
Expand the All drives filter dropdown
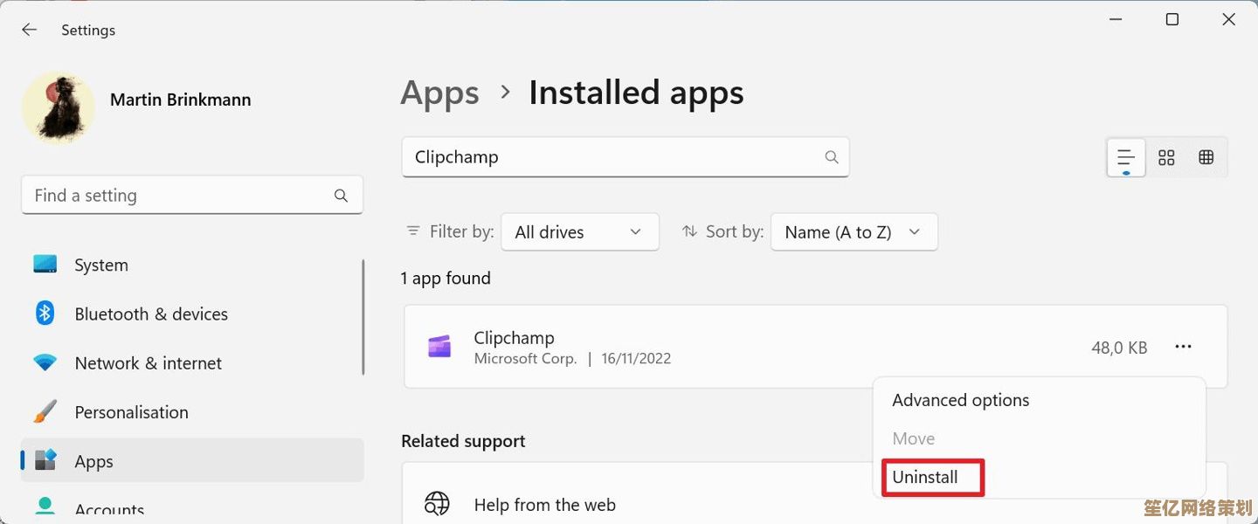tap(579, 232)
